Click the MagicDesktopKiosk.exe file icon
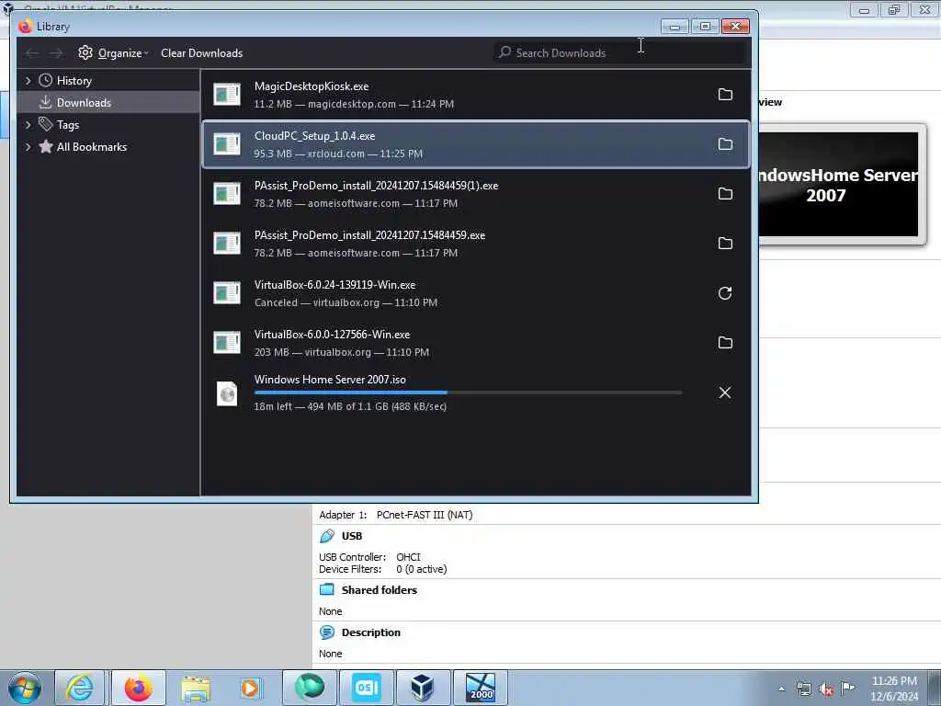 (x=227, y=95)
